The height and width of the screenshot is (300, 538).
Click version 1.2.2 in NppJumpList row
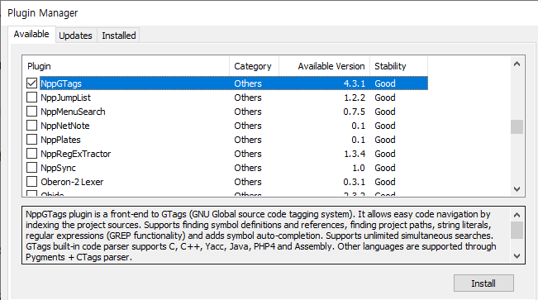(x=355, y=98)
